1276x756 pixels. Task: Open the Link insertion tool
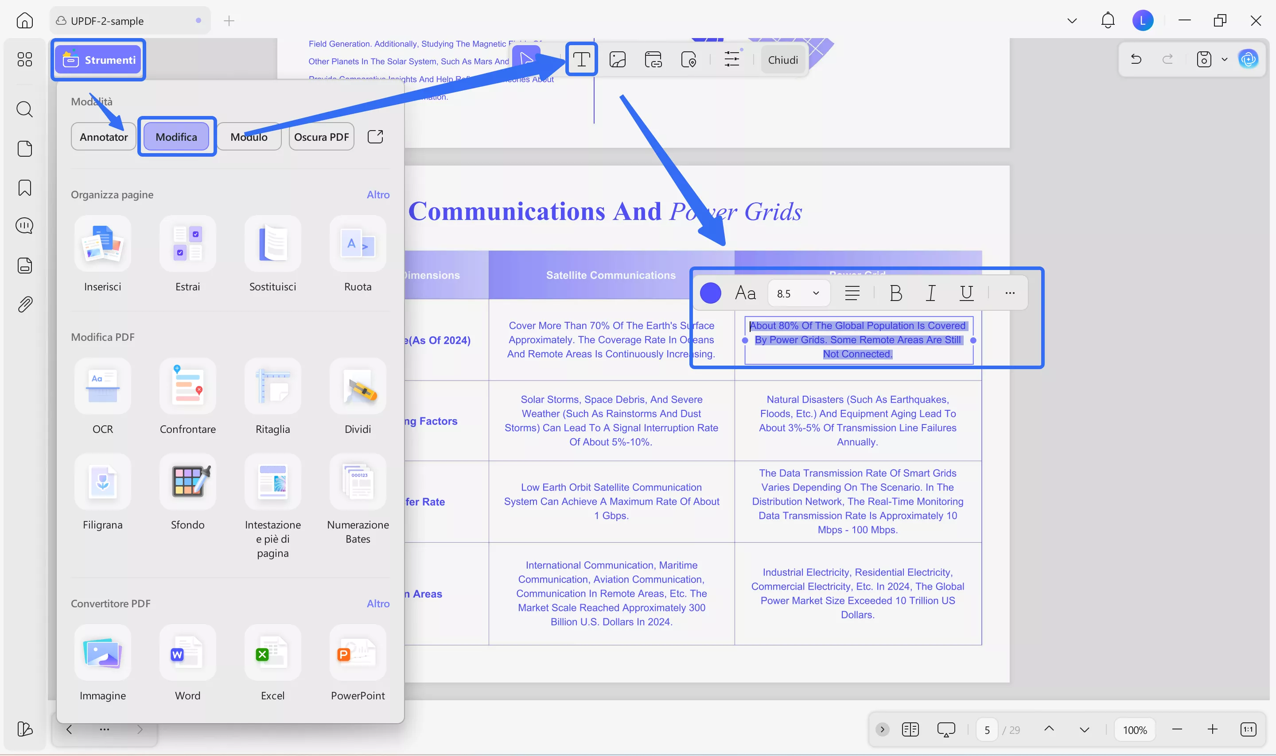[654, 59]
